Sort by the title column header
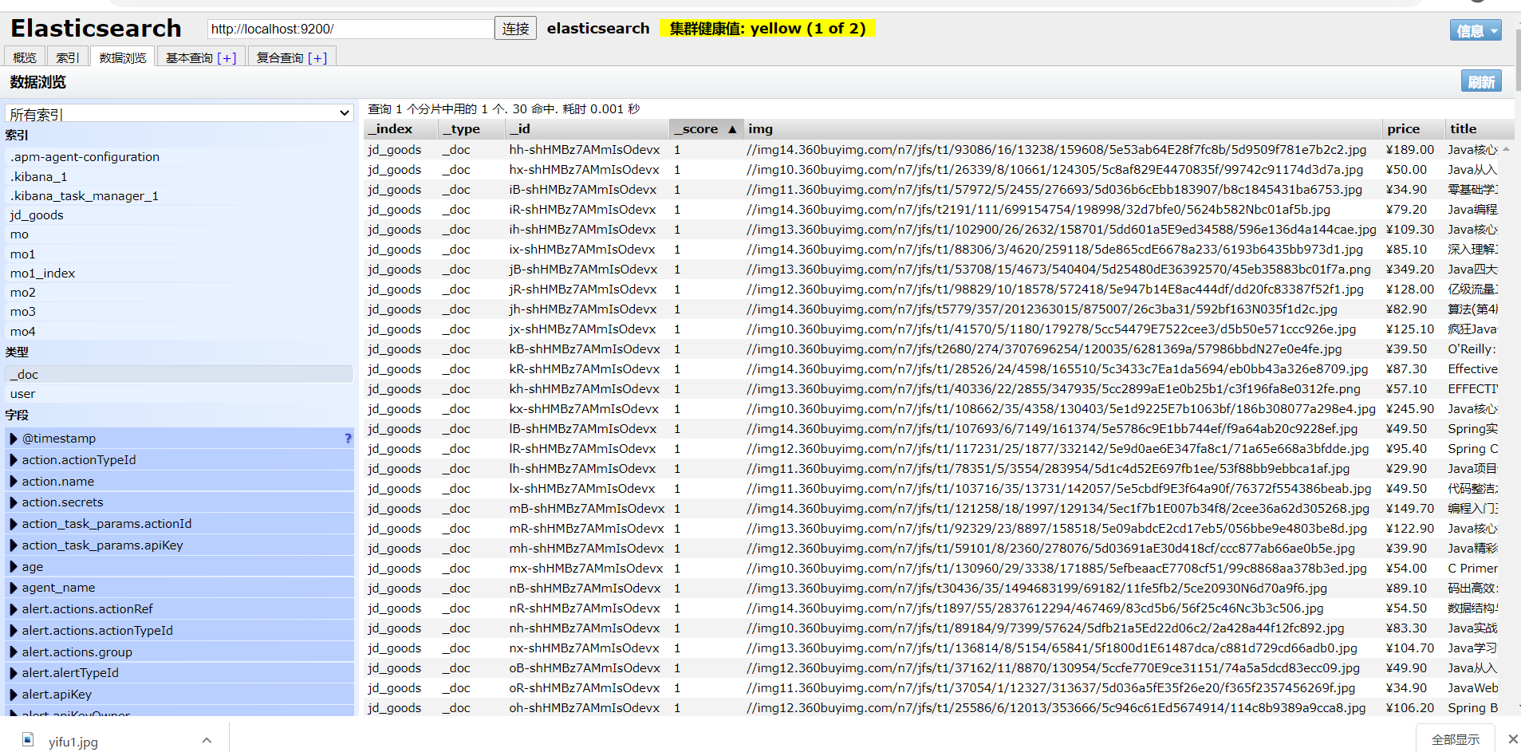Viewport: 1521px width, 752px height. (1480, 128)
